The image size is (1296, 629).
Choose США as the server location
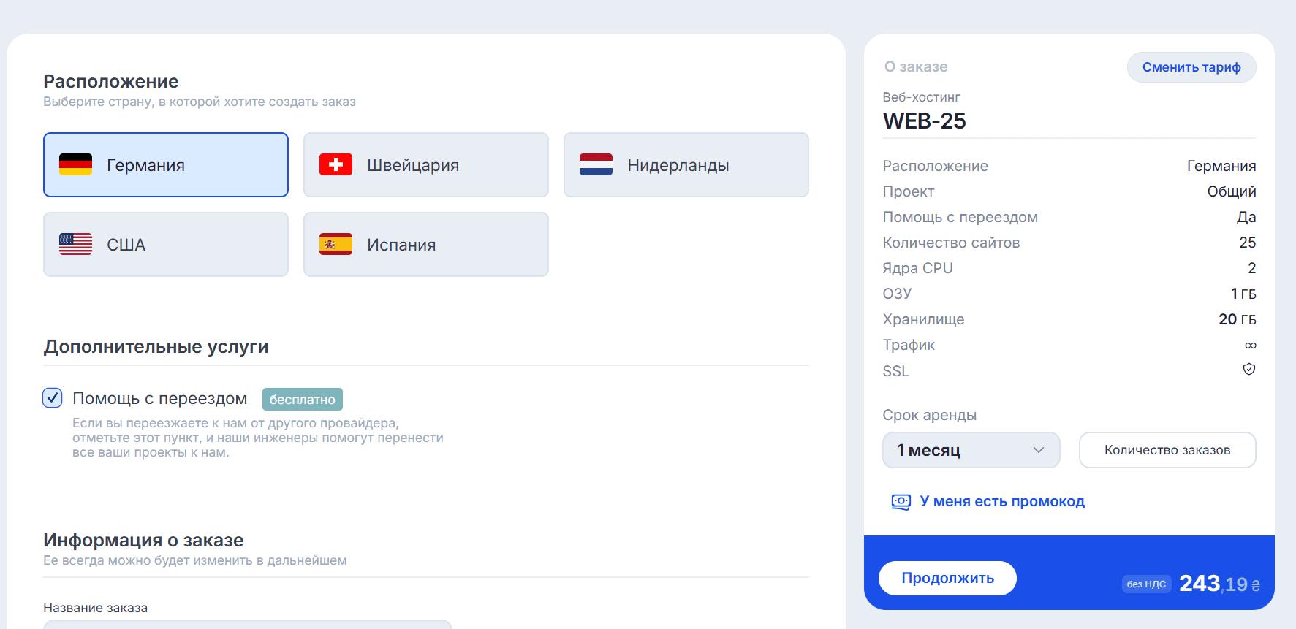[165, 244]
